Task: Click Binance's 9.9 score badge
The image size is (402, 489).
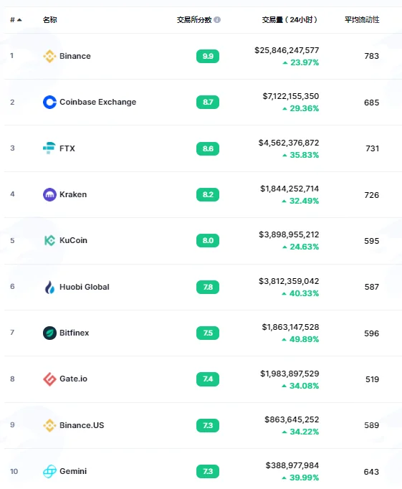Action: (208, 56)
